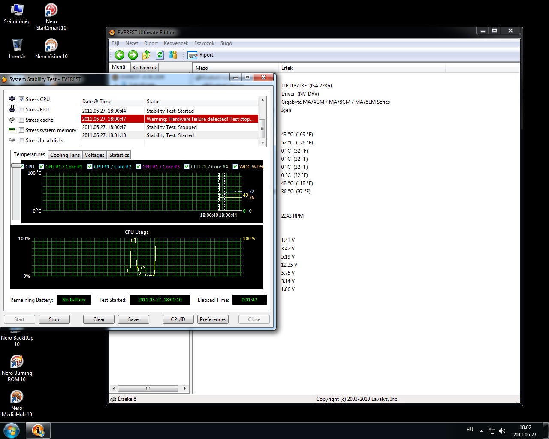549x439 pixels.
Task: Select the Temperatures tab
Action: (x=29, y=154)
